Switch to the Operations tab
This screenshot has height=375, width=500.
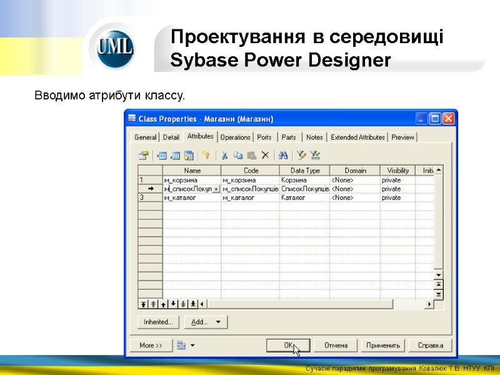(x=235, y=137)
